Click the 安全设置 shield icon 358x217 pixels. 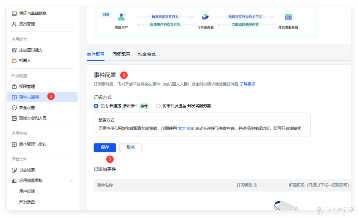click(14, 108)
